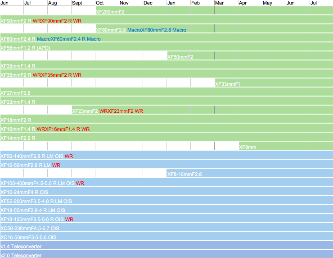Click the XF56mmF1.2 R (APD) row

coord(166,46)
